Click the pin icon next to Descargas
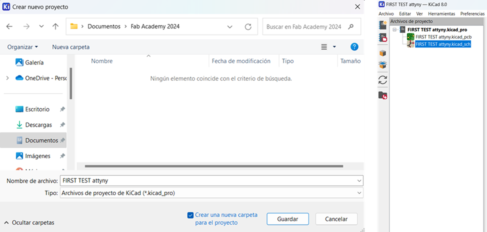 click(x=62, y=125)
